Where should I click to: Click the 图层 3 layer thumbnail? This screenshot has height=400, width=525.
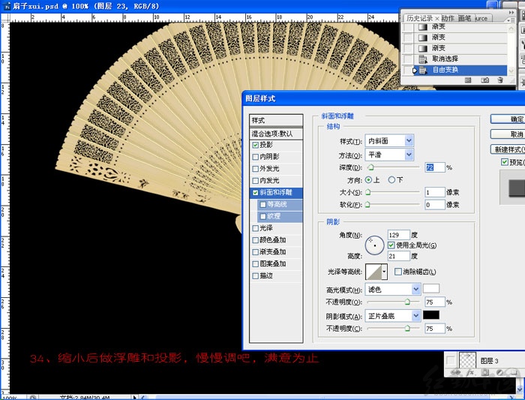tap(467, 360)
